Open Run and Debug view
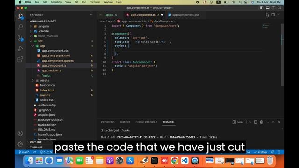This screenshot has width=299, height=168. (x=20, y=49)
